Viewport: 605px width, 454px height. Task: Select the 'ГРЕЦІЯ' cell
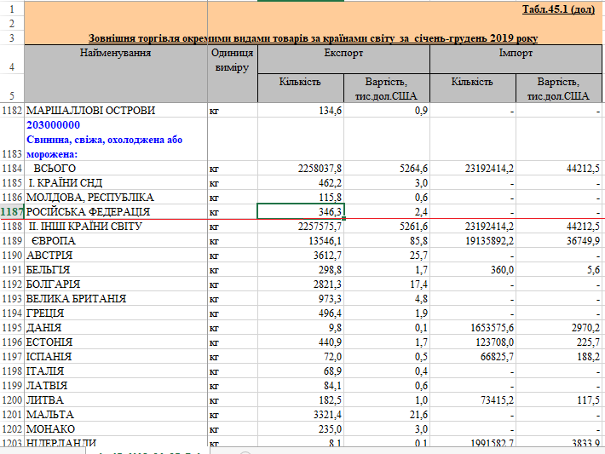tap(116, 313)
